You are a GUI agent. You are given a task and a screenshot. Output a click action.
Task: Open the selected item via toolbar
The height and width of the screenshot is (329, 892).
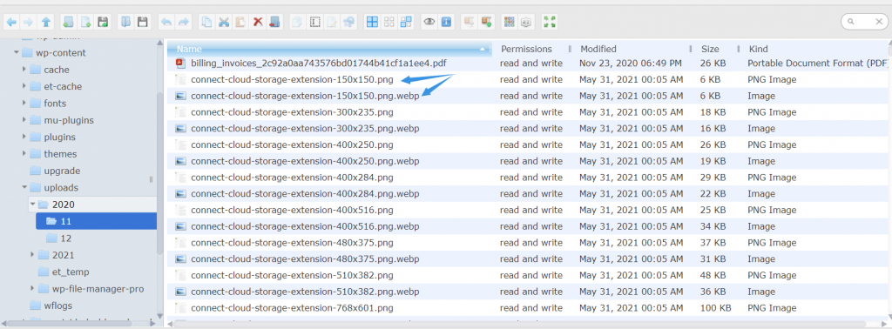point(125,22)
